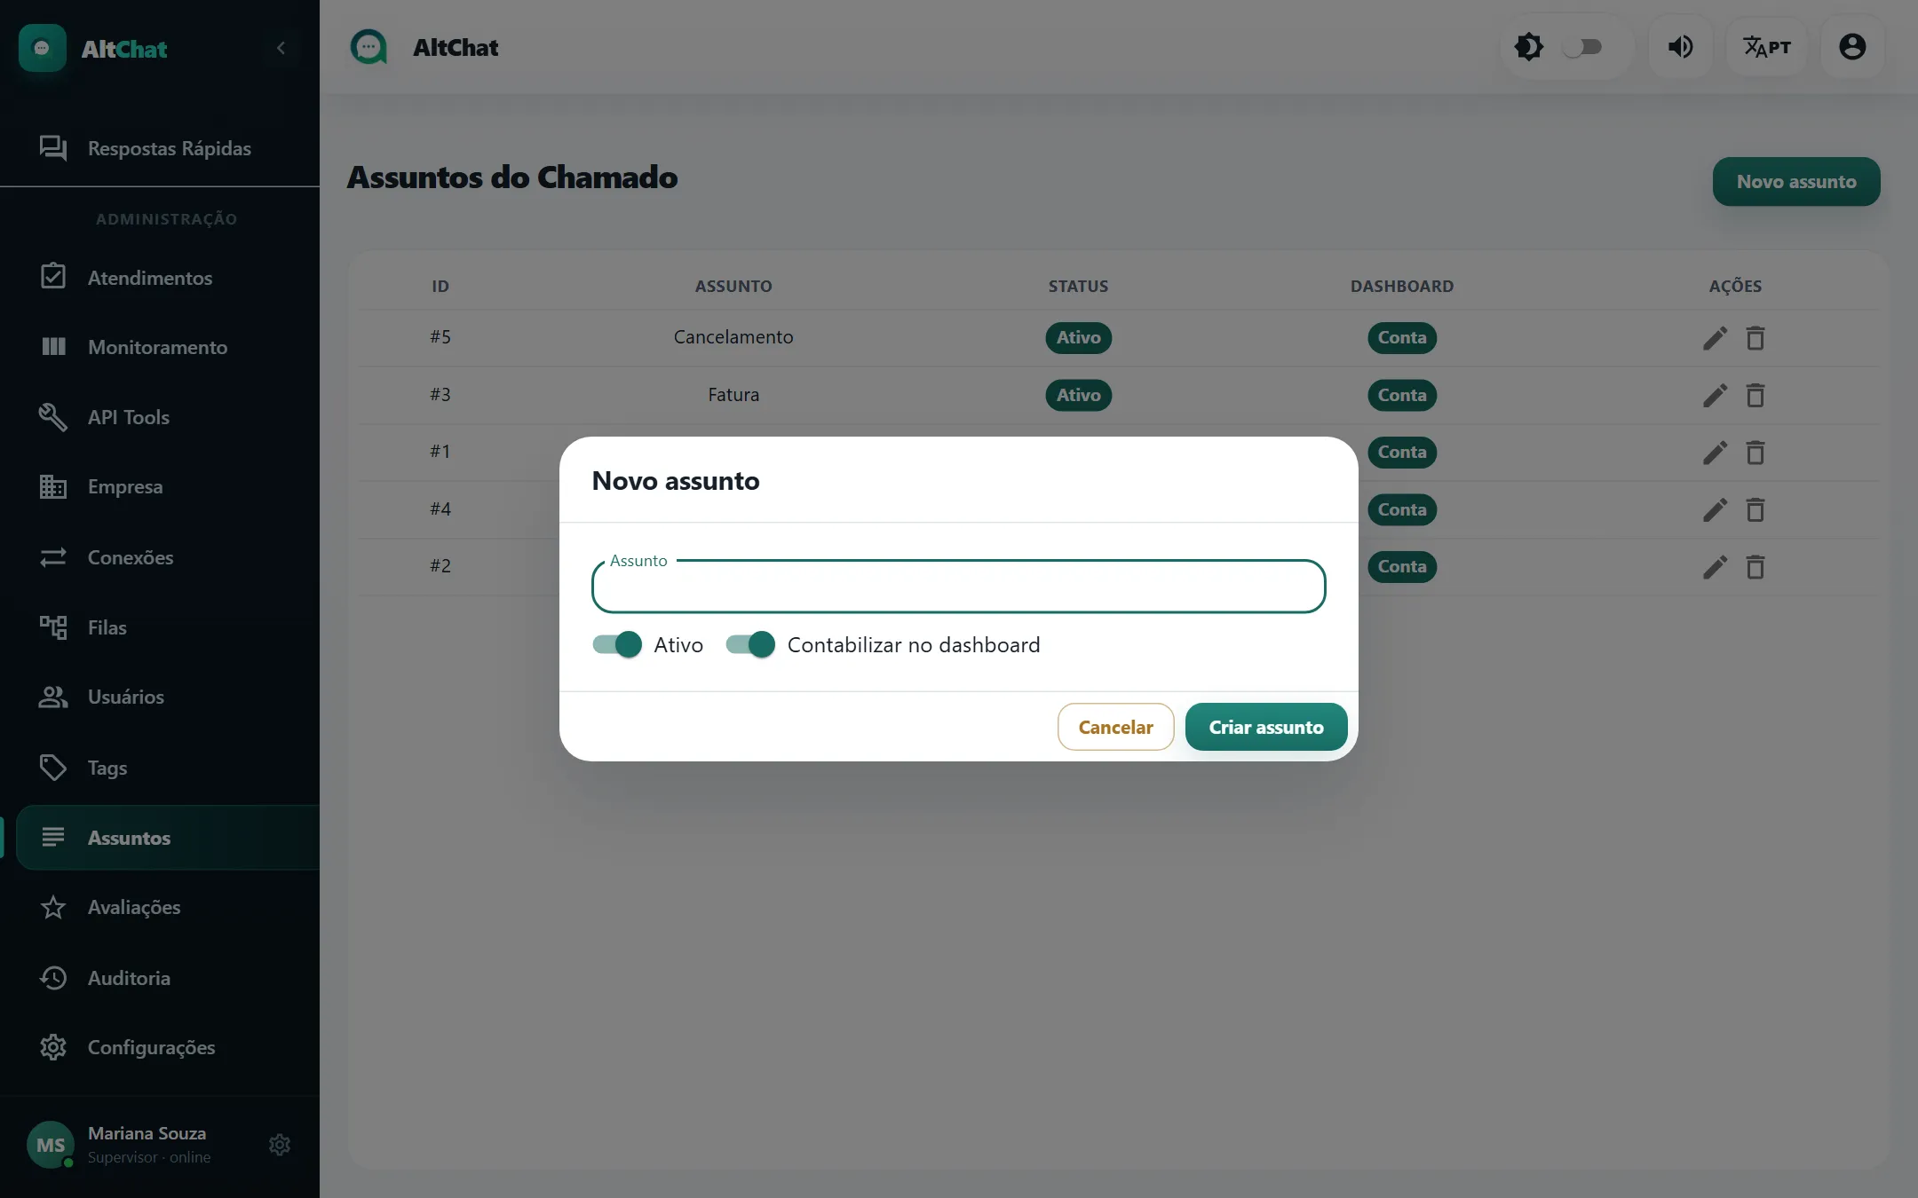The image size is (1918, 1198).
Task: Delete the Cancelamento row with trash icon
Action: pyautogui.click(x=1756, y=338)
